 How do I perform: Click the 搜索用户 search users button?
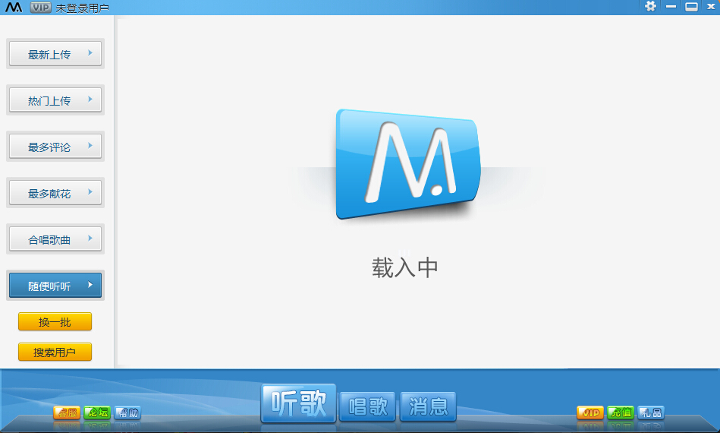pyautogui.click(x=55, y=352)
